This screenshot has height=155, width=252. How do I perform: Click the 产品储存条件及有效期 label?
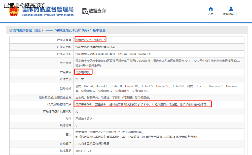(57, 111)
